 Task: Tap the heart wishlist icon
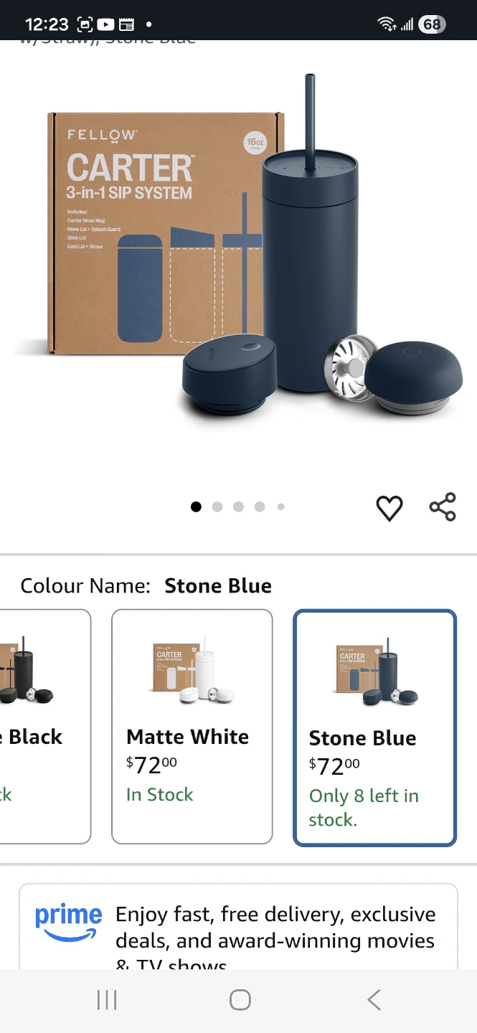(389, 508)
